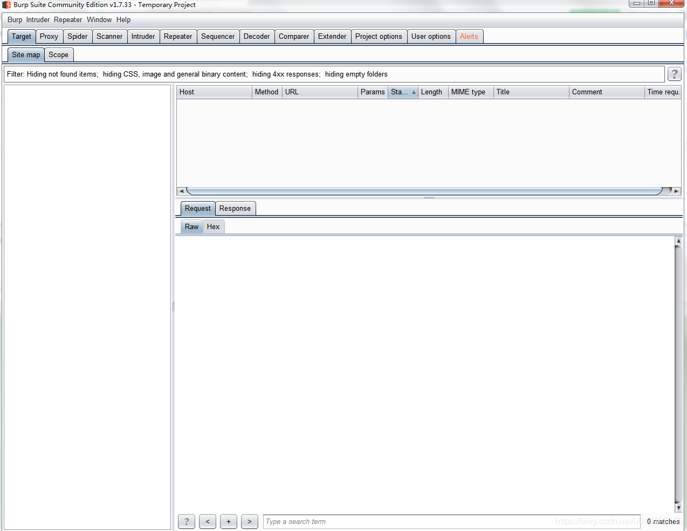Click the search term input field
Viewport: 687px width, 531px height.
coord(452,521)
